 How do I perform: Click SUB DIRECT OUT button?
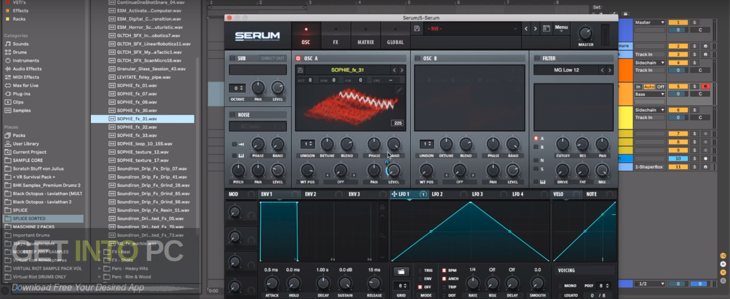272,58
